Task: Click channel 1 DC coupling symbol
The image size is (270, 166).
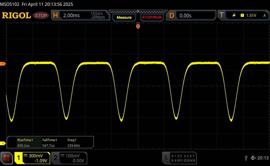Action: [x=26, y=155]
